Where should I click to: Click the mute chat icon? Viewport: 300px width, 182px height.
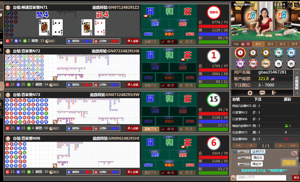click(x=294, y=153)
